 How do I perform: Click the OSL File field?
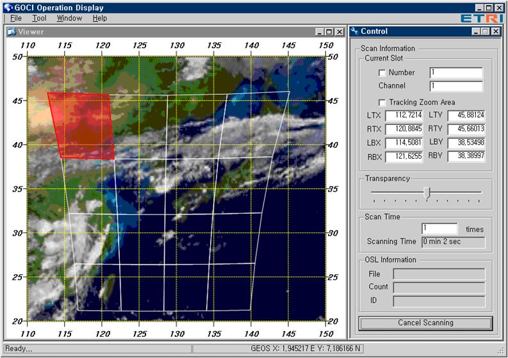pos(439,274)
